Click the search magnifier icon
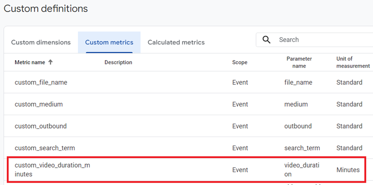The width and height of the screenshot is (373, 185). tap(267, 40)
